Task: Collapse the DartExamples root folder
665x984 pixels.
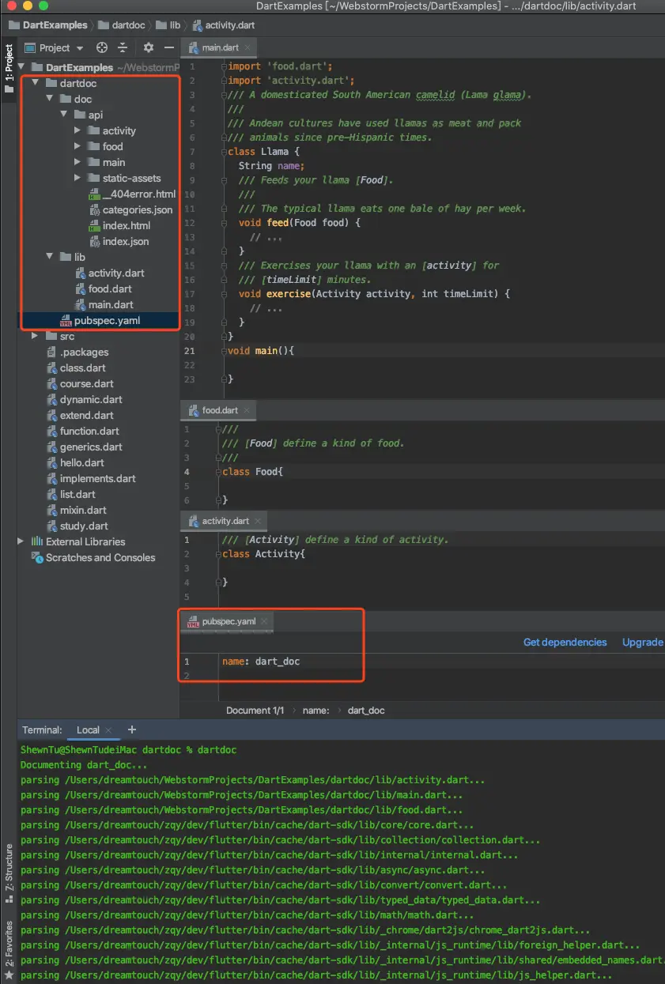Action: click(21, 68)
